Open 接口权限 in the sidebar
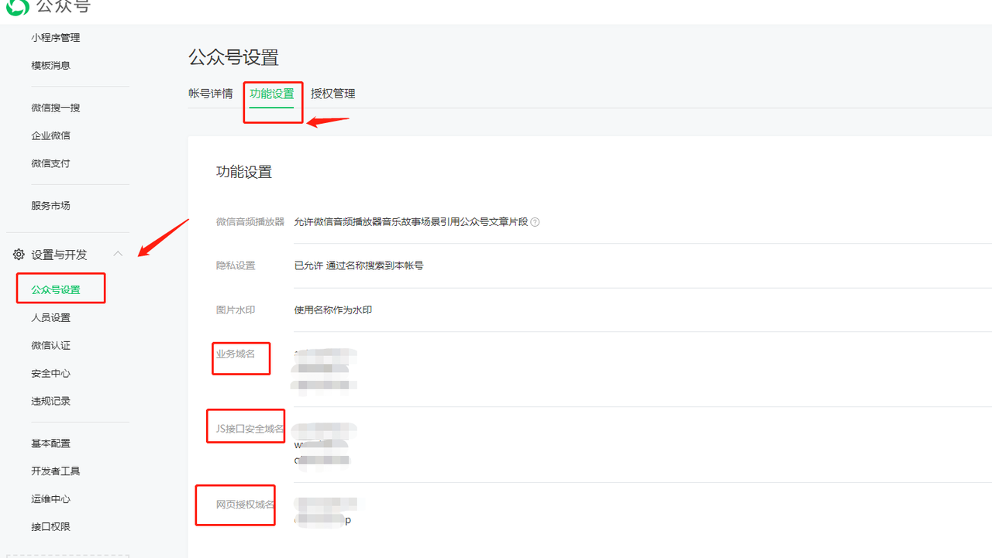Viewport: 992px width, 558px height. coord(51,527)
